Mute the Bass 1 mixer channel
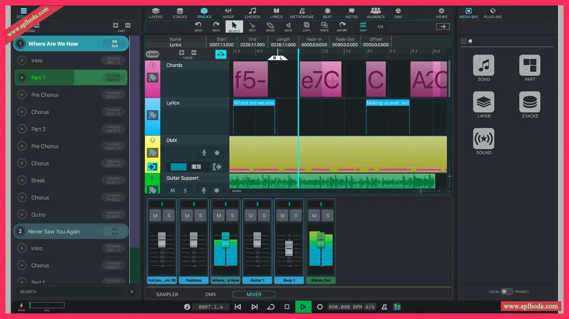569x319 pixels. 282,215
